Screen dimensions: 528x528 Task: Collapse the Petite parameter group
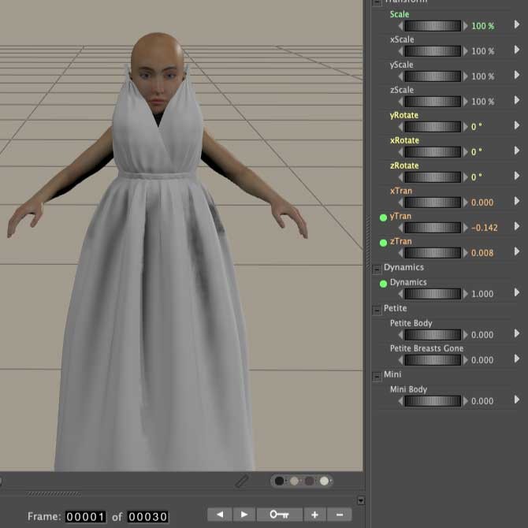377,309
